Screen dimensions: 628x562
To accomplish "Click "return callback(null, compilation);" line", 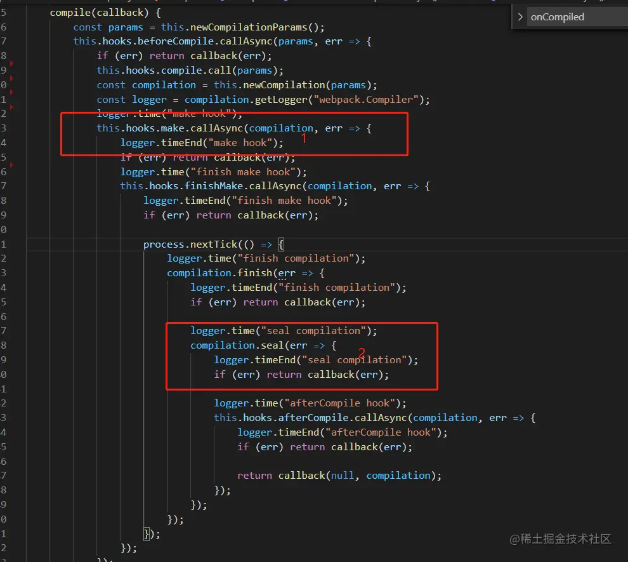I will 339,476.
